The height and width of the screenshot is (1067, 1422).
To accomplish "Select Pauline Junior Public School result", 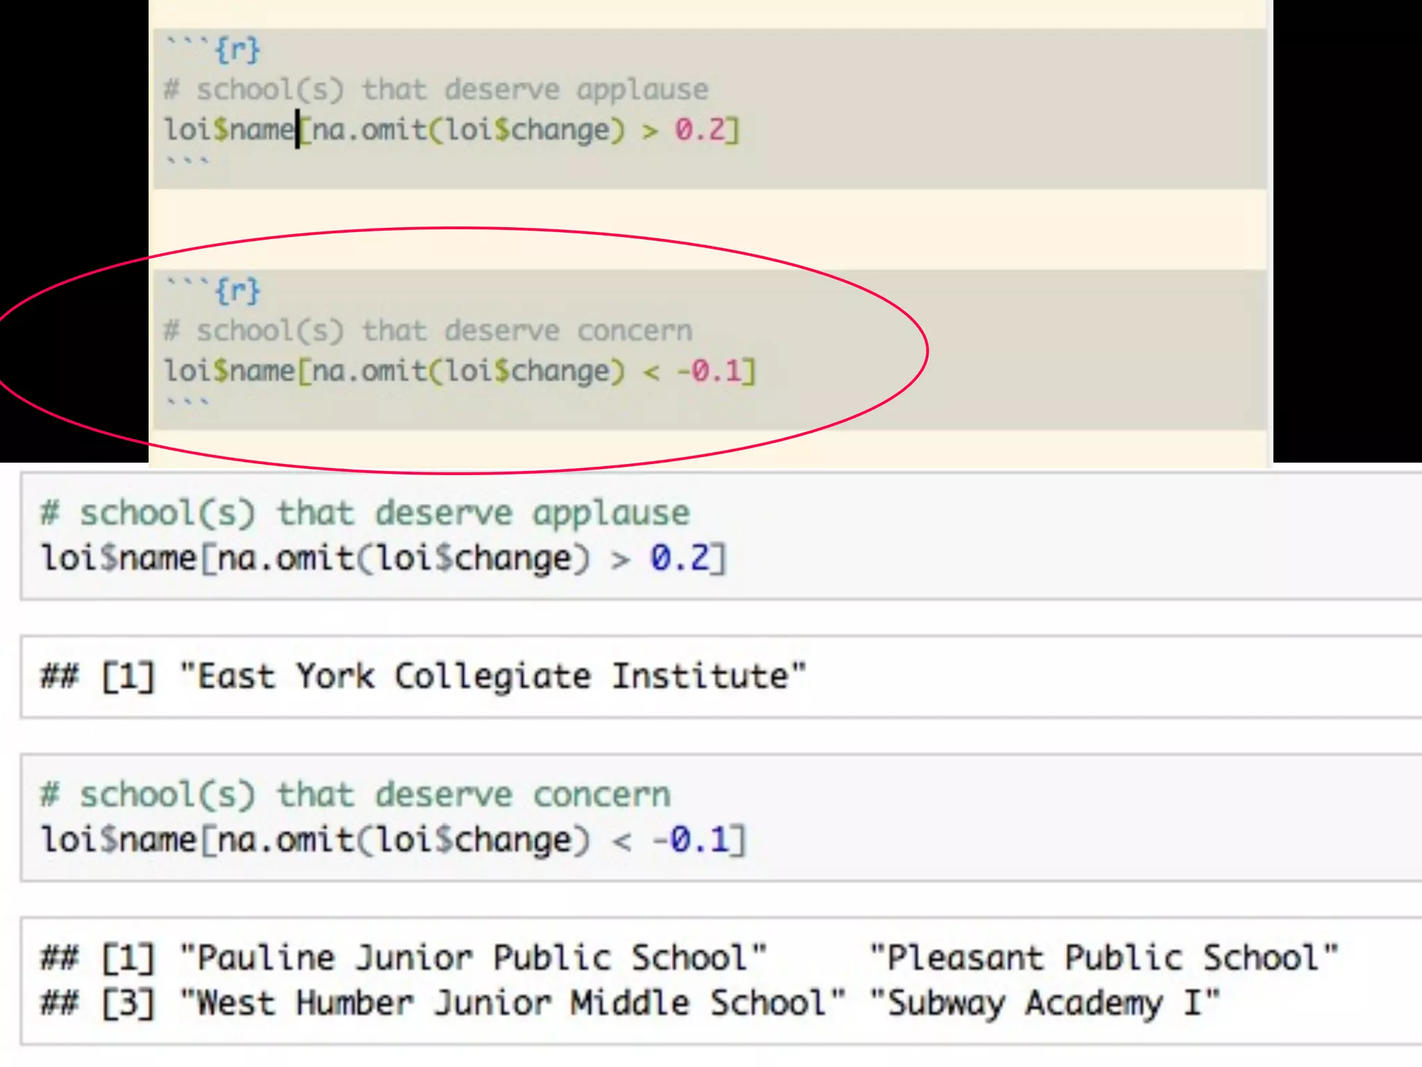I will pos(472,959).
